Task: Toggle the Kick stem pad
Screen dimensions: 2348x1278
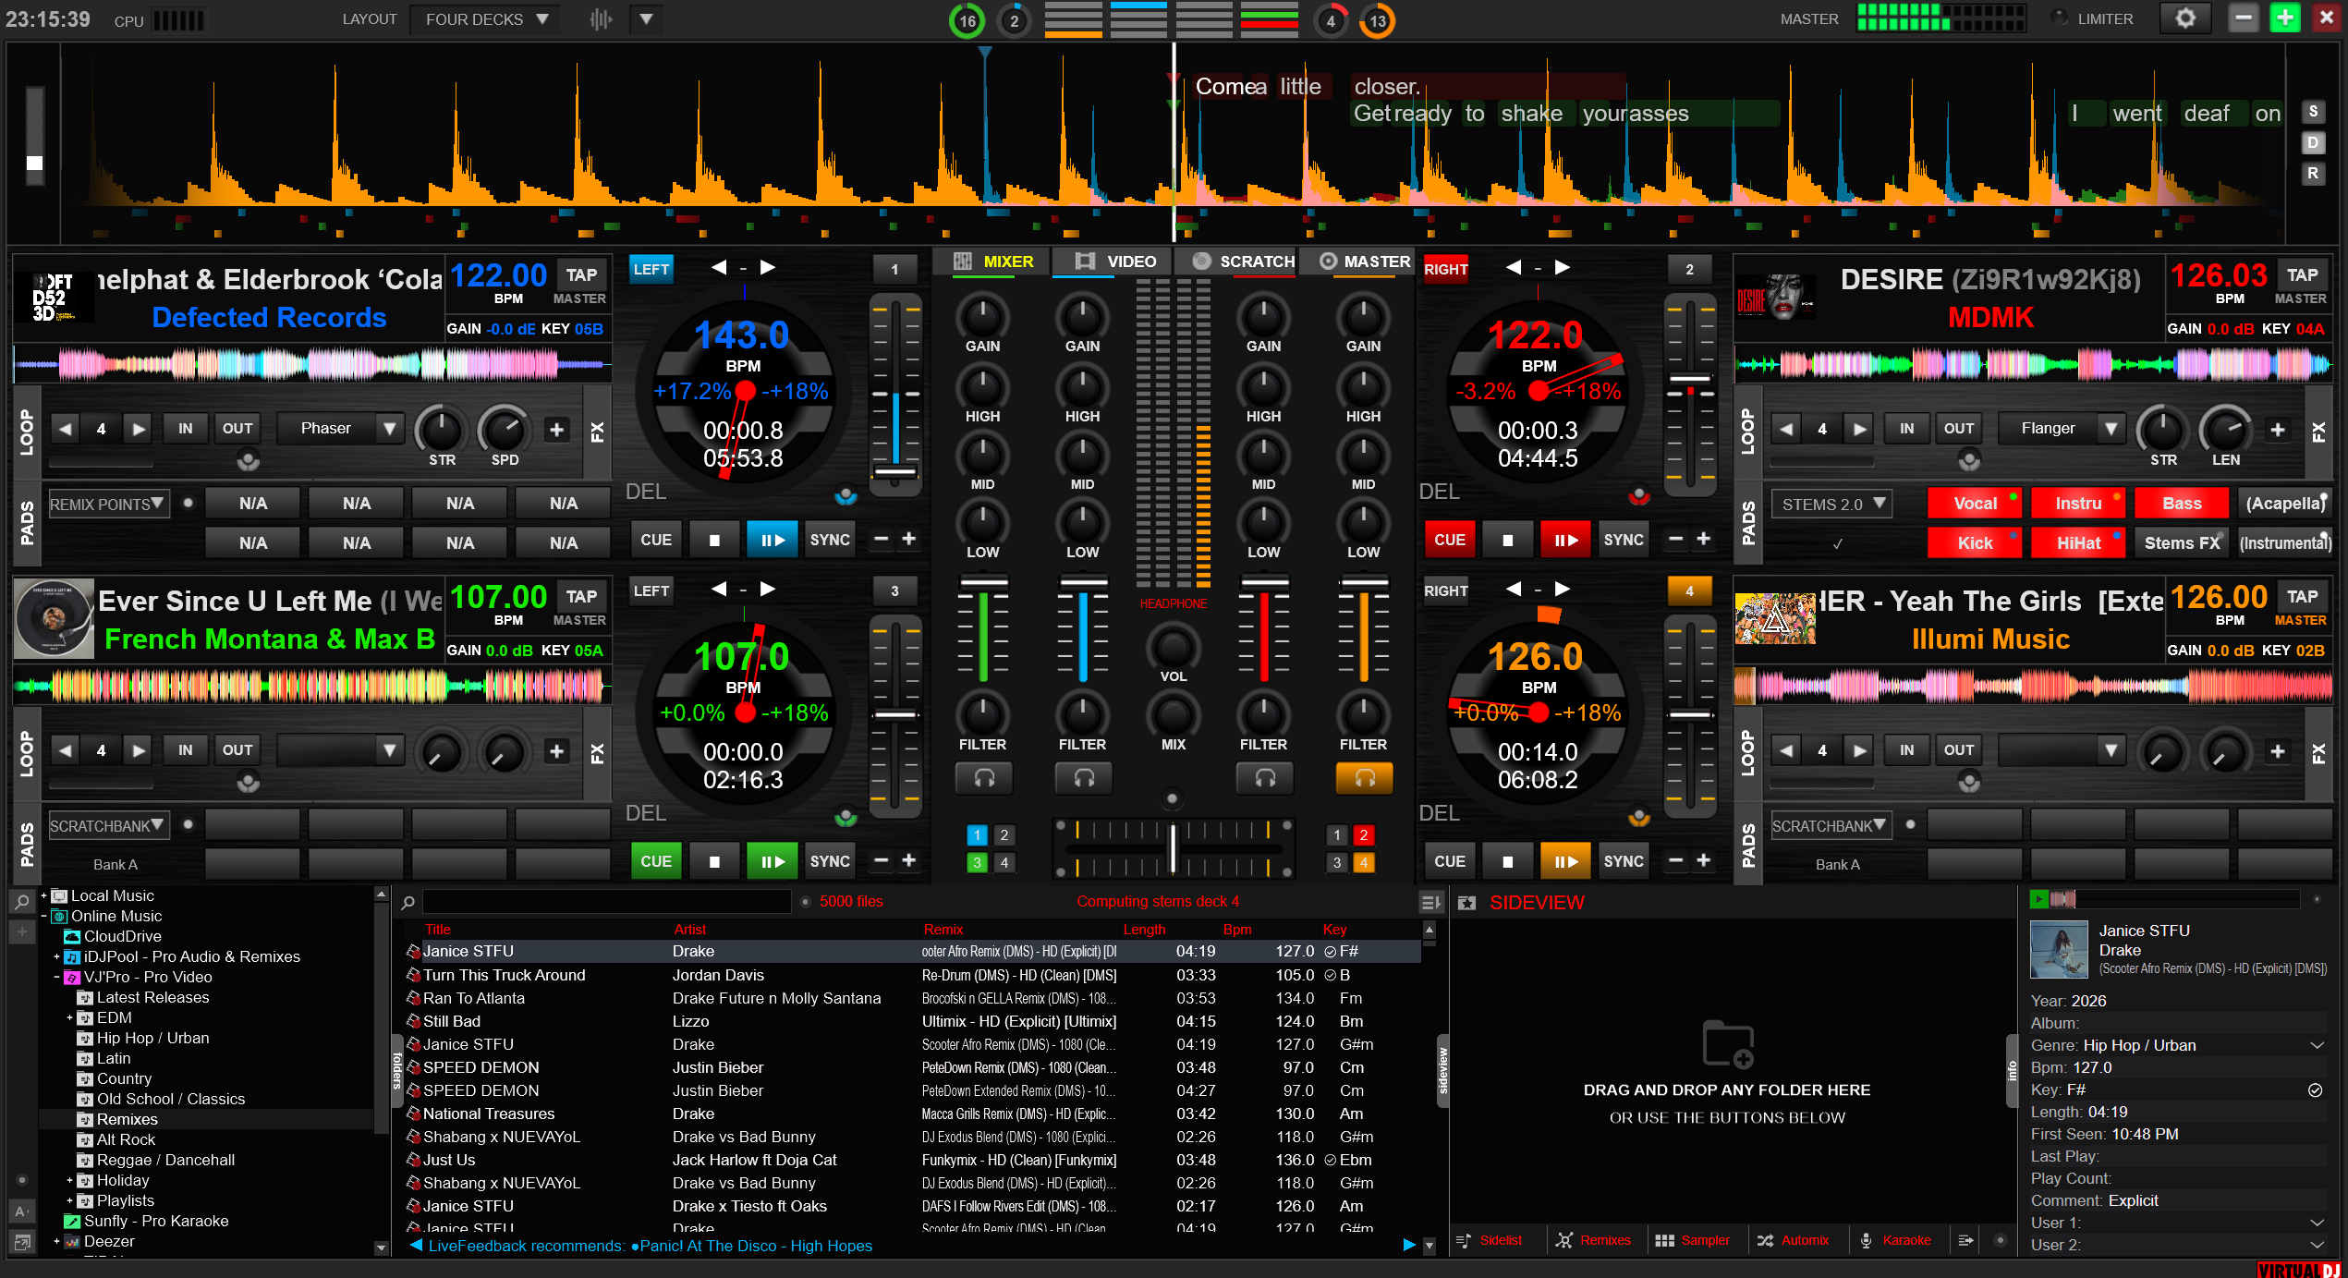Action: click(x=1974, y=543)
